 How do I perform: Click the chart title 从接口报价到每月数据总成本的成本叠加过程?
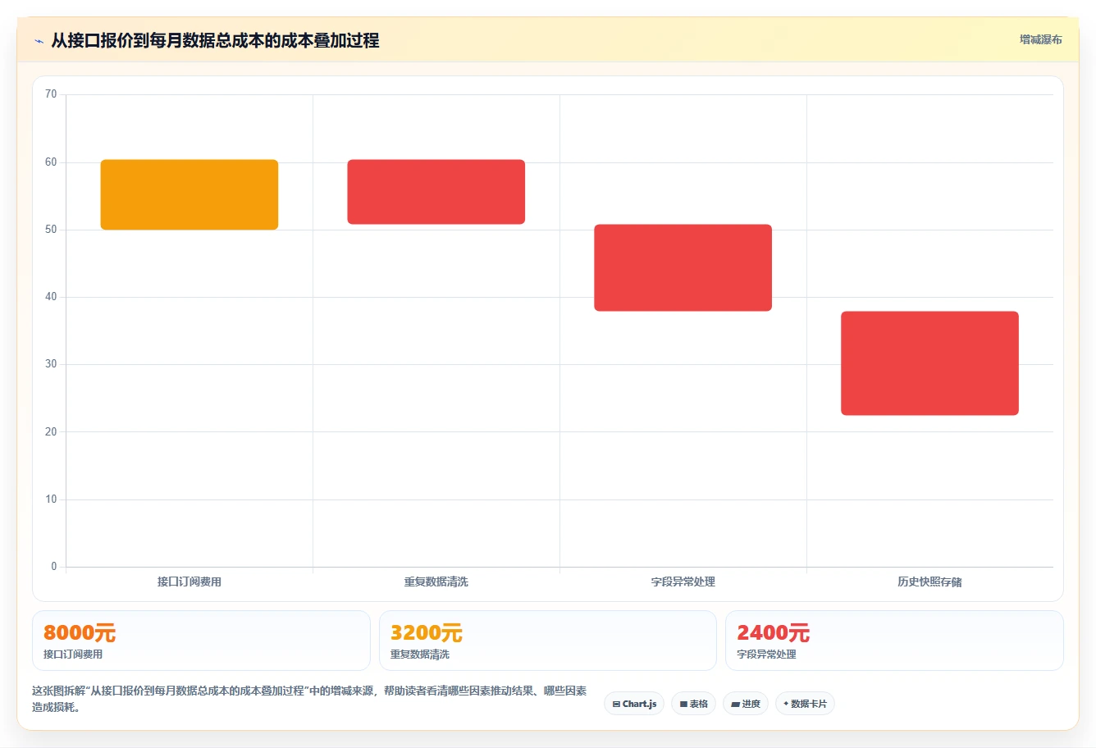(x=215, y=40)
